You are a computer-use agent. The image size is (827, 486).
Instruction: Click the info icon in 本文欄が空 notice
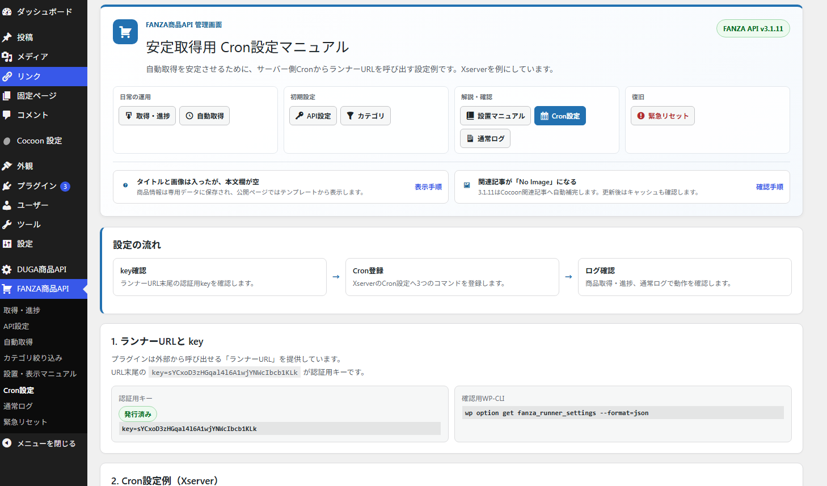click(125, 185)
